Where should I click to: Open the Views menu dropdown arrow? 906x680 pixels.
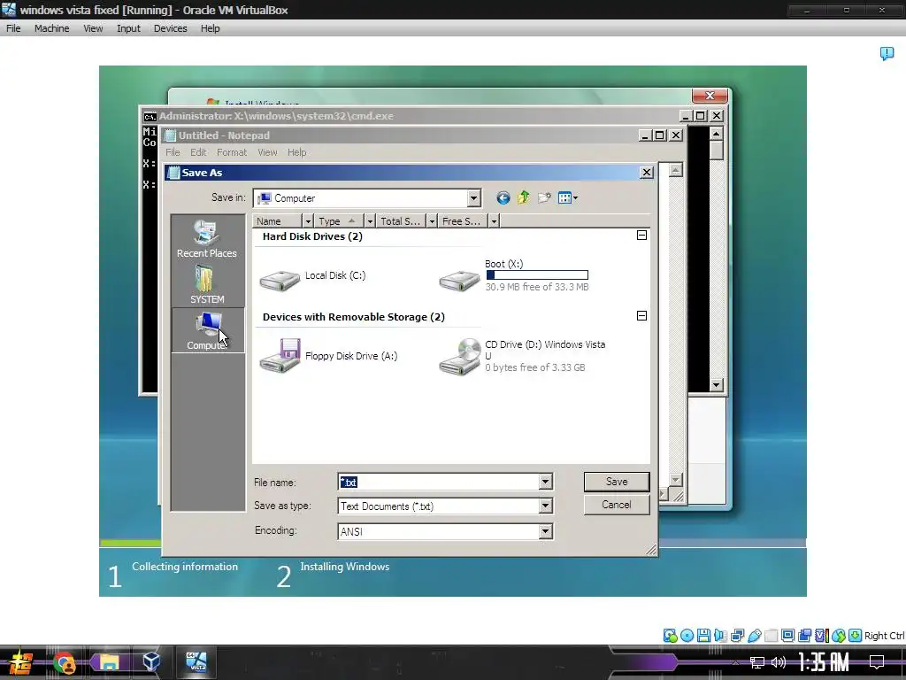click(575, 198)
